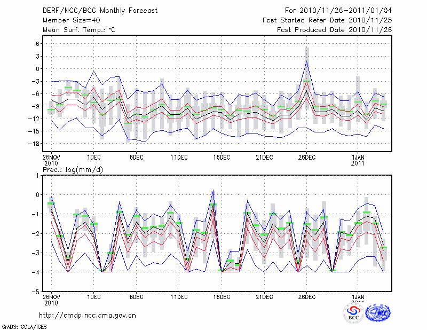
Task: Click the BCC logo icon
Action: click(353, 313)
